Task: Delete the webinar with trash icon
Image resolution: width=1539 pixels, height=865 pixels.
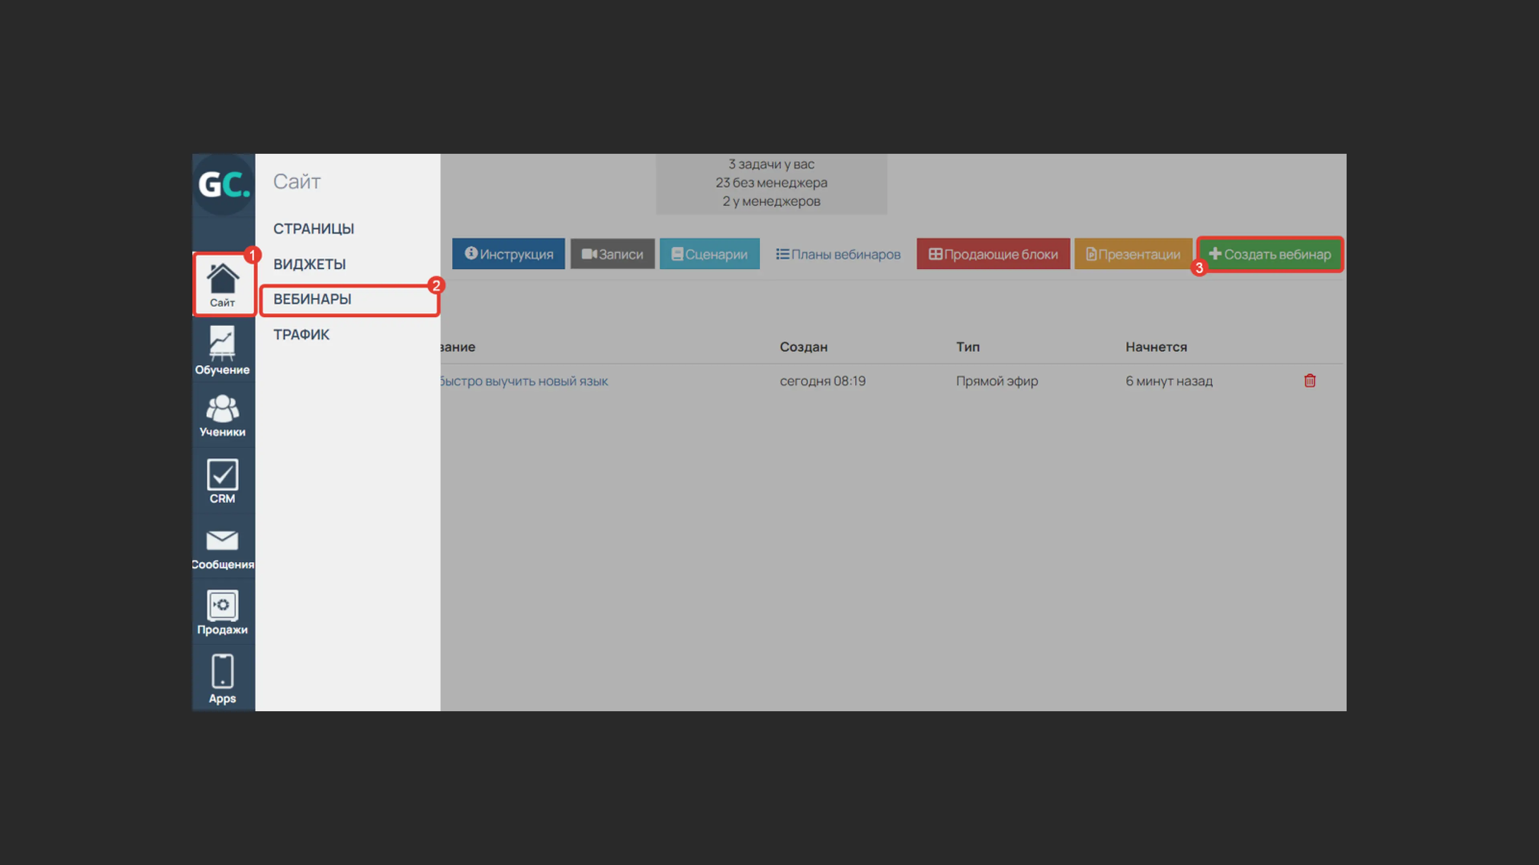Action: click(x=1310, y=381)
